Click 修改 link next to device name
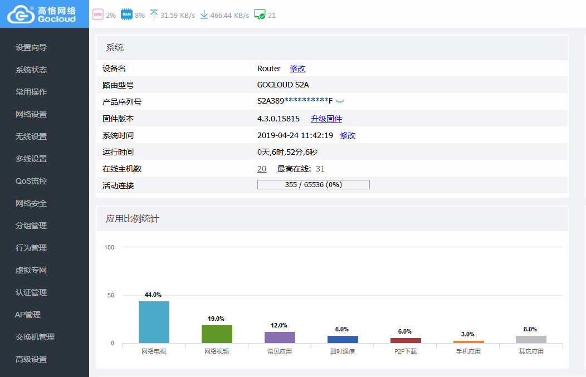The image size is (586, 377). click(x=297, y=68)
